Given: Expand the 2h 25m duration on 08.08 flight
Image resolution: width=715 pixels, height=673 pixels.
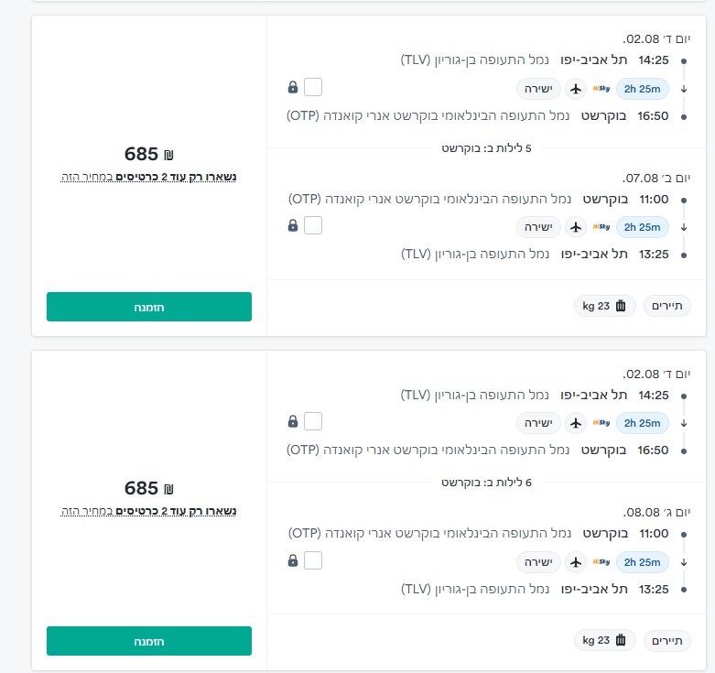Looking at the screenshot, I should click(644, 561).
